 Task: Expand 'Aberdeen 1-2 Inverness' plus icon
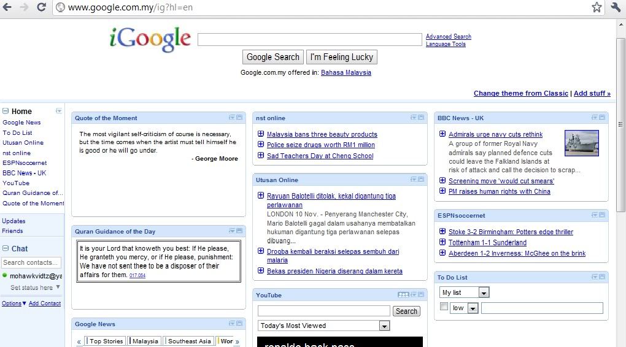(x=442, y=253)
